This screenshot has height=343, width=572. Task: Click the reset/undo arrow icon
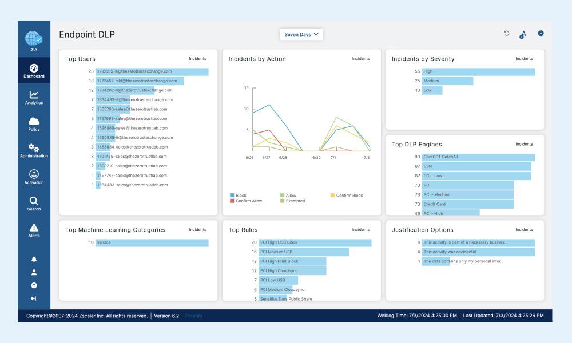(x=506, y=34)
